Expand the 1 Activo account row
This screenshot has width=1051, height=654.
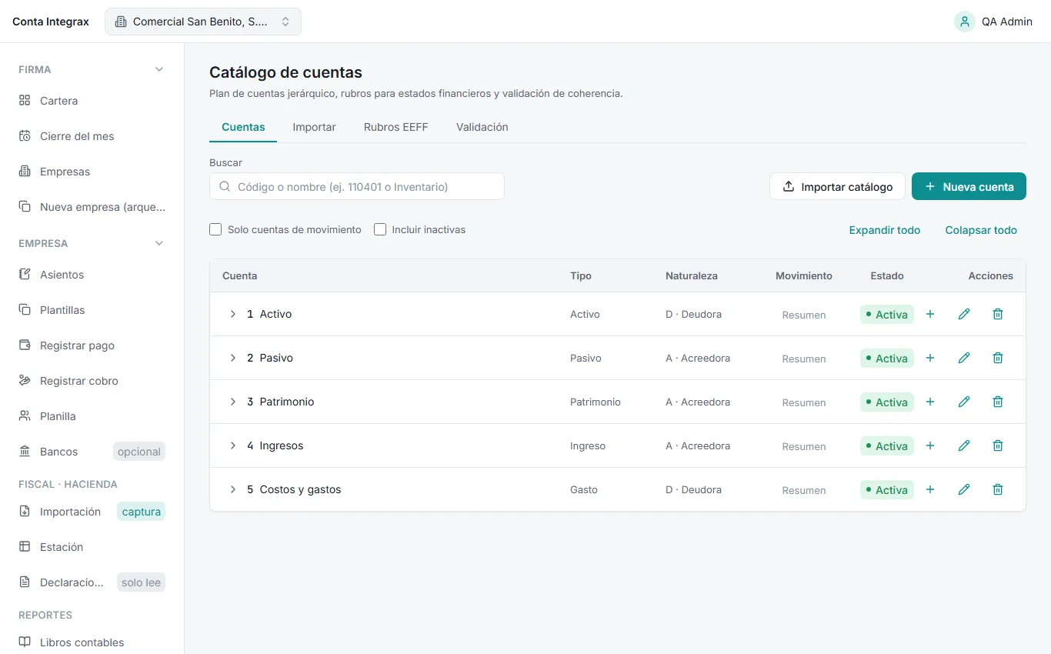coord(232,314)
